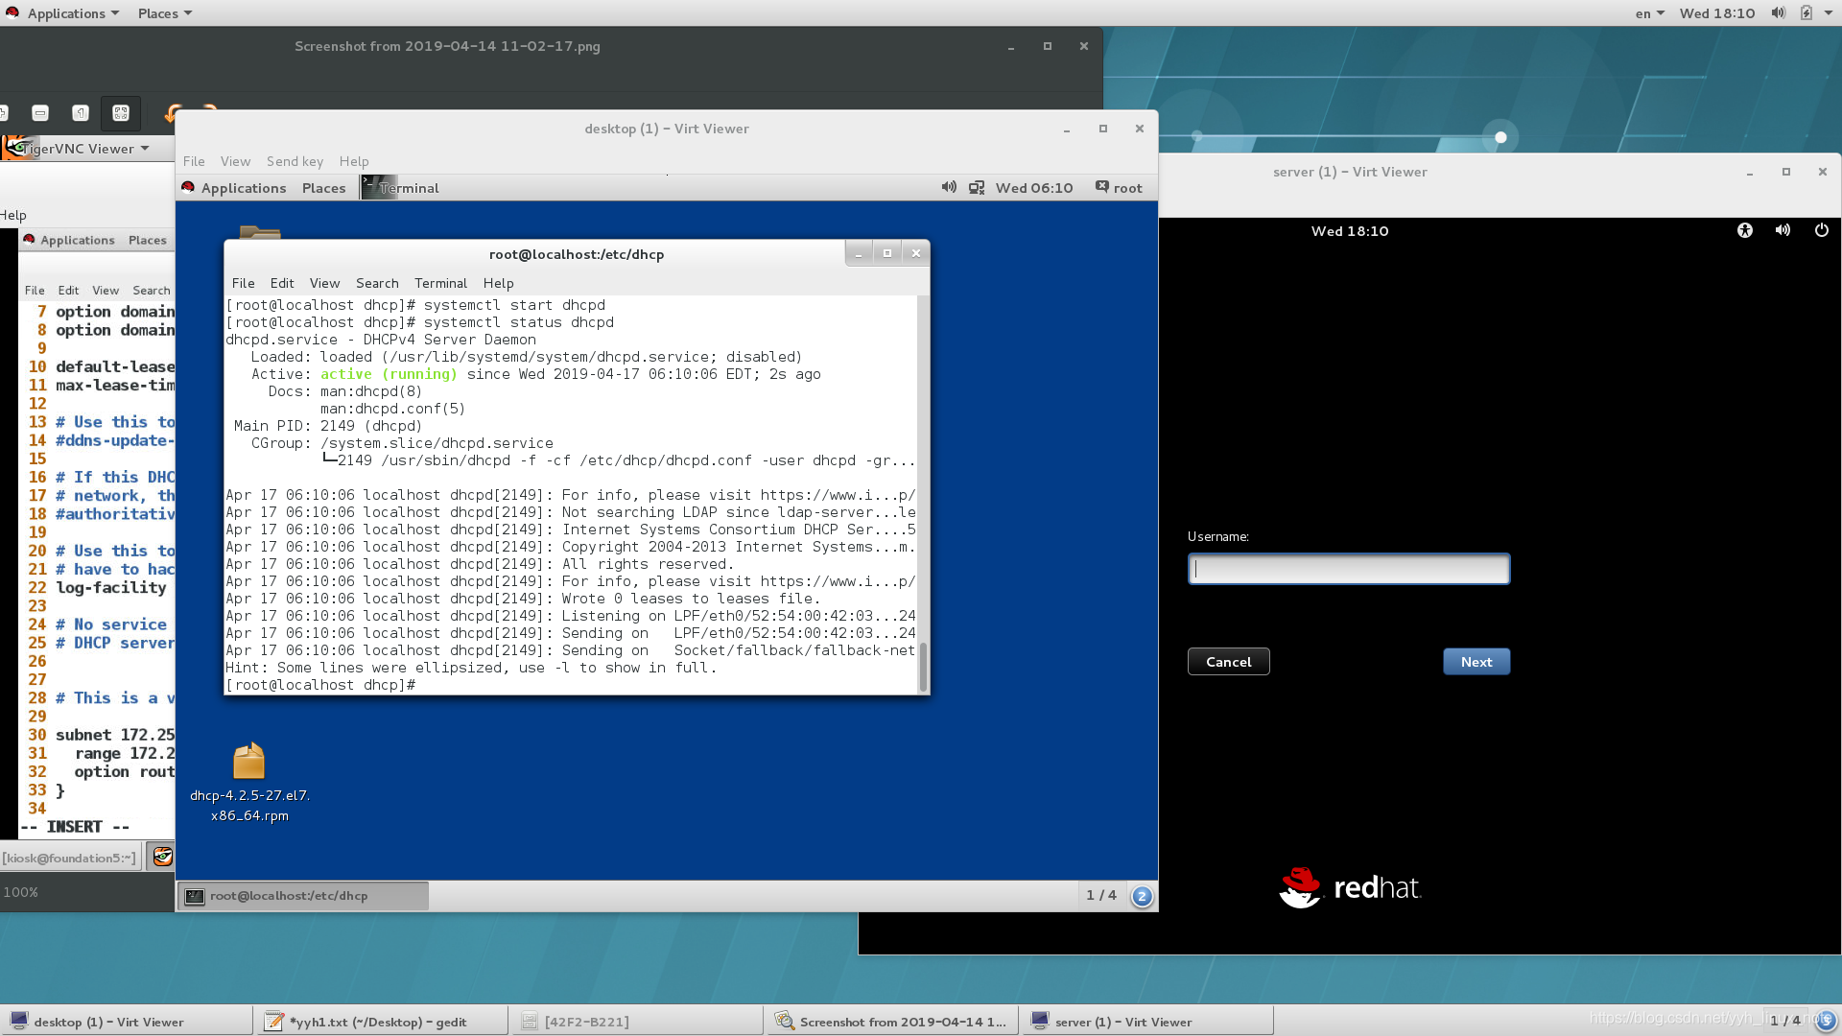Image resolution: width=1842 pixels, height=1036 pixels.
Task: Open Send key menu in Virt Viewer
Action: pos(295,161)
